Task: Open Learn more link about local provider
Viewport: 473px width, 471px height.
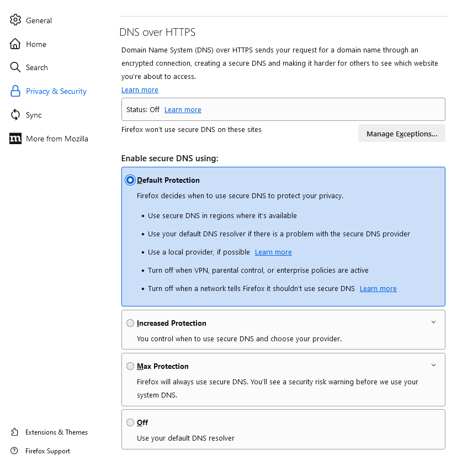Action: click(x=273, y=252)
